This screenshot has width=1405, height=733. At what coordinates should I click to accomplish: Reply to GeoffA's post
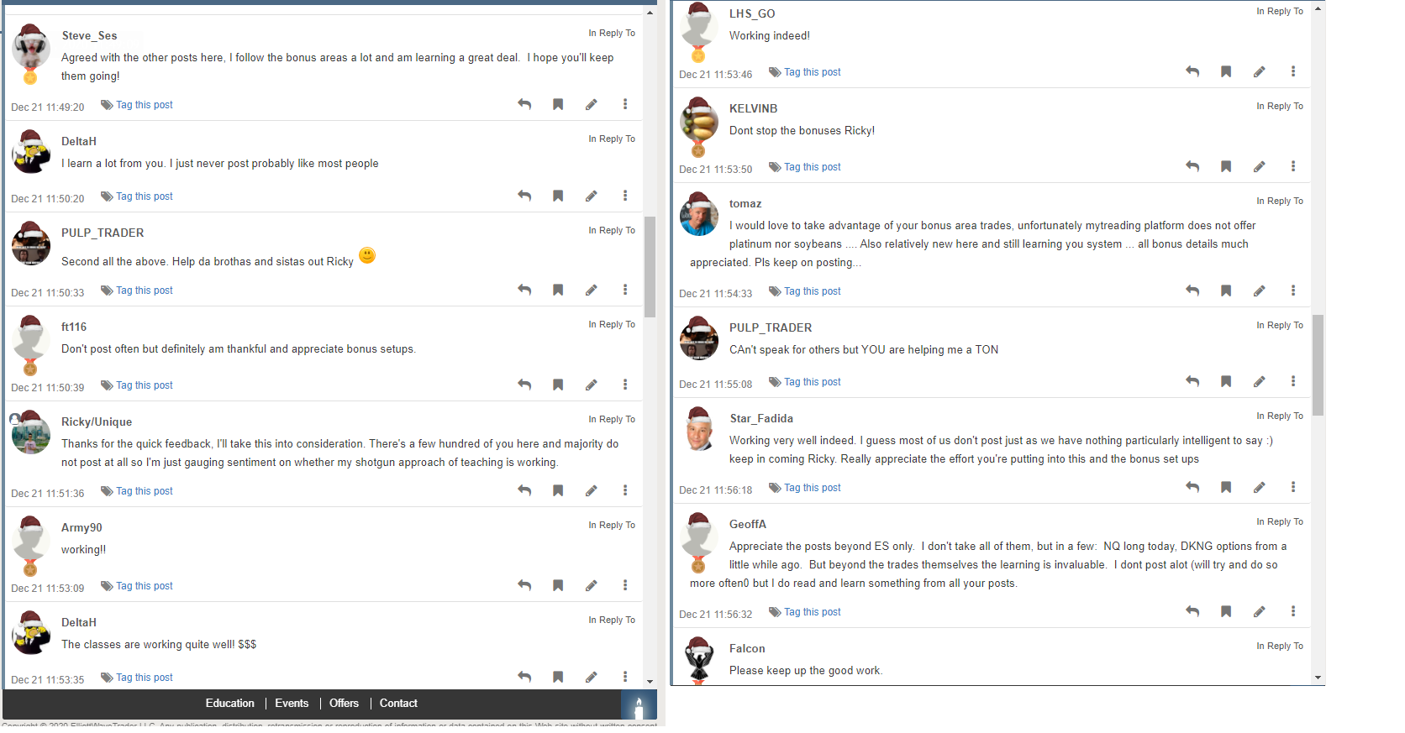tap(1192, 611)
